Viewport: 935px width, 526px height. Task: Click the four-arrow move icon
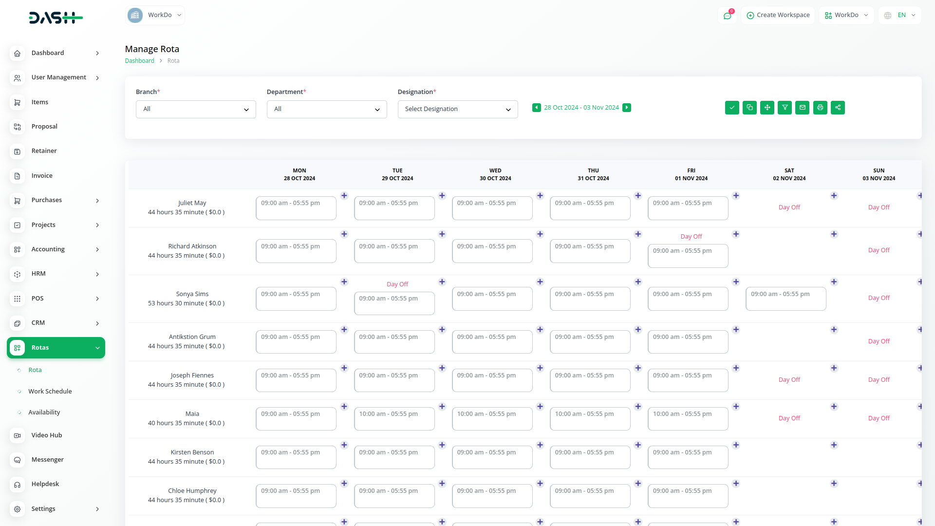(767, 108)
